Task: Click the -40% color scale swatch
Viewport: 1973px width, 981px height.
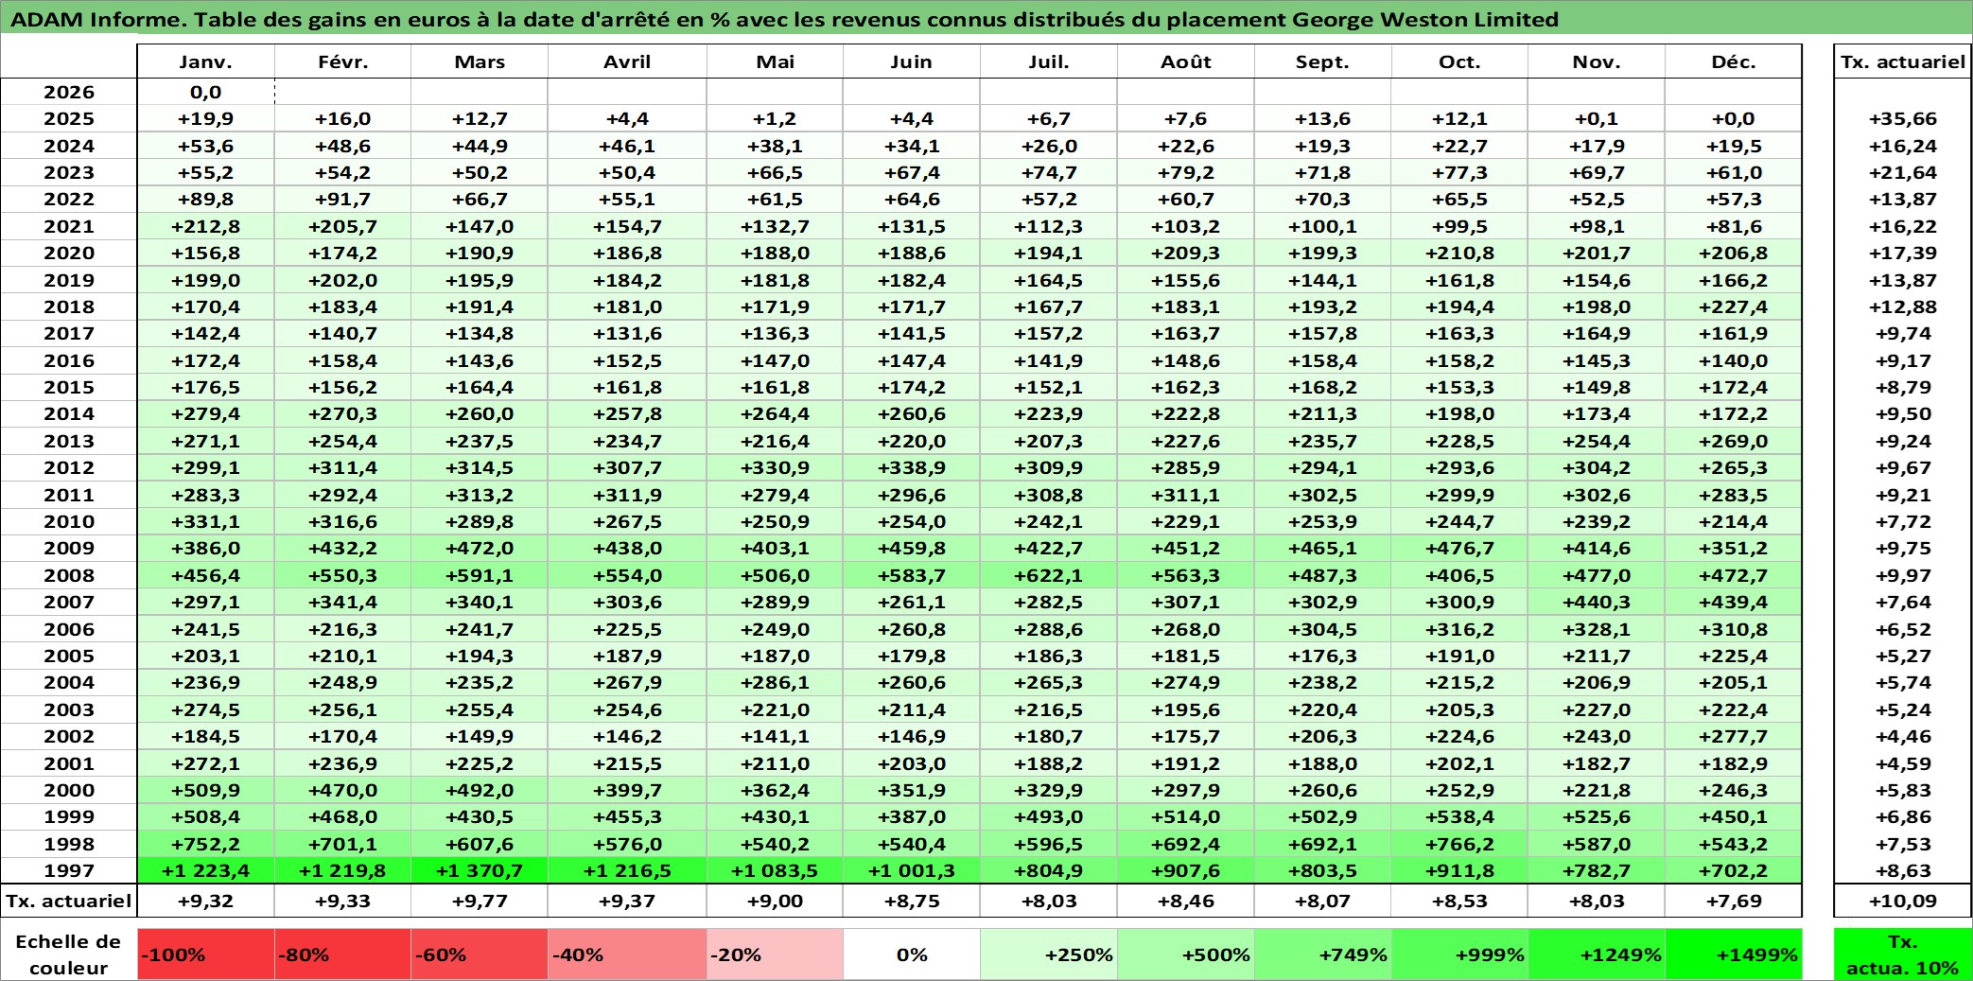Action: tap(627, 955)
